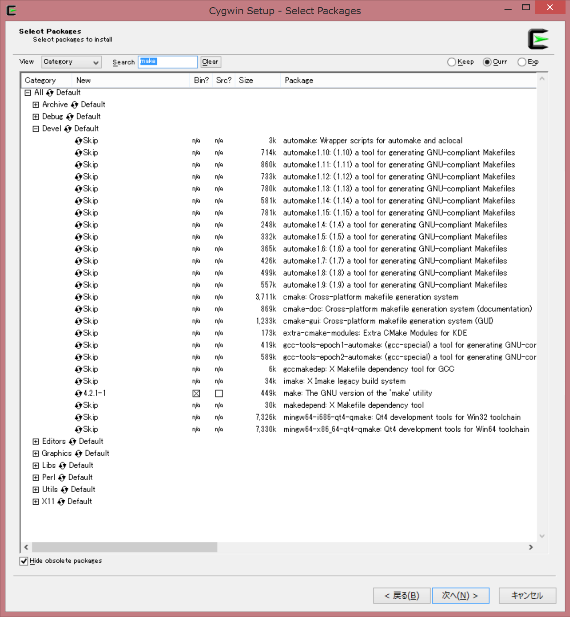Viewport: 570px width, 617px height.
Task: Click the Skip icon for makedepend
Action: click(x=79, y=405)
